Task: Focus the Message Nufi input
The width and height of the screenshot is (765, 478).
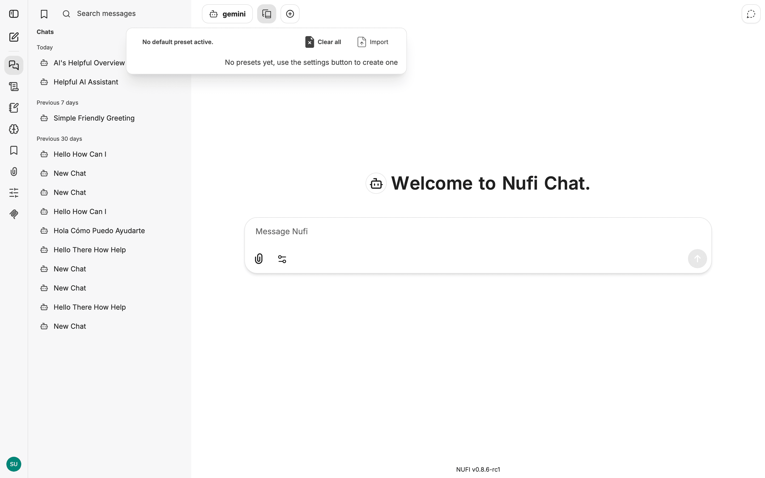Action: [x=477, y=232]
